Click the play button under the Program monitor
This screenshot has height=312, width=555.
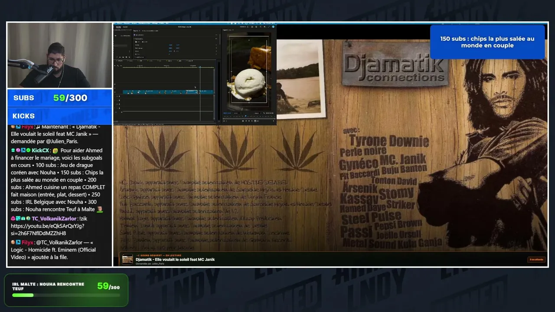pos(248,121)
